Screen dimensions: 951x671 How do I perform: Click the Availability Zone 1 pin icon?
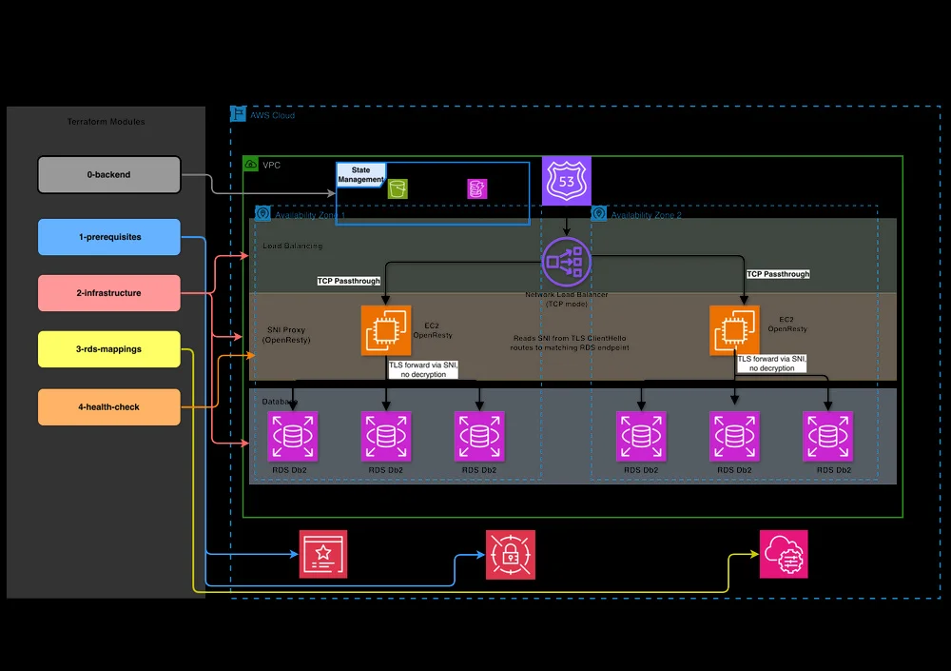click(262, 214)
